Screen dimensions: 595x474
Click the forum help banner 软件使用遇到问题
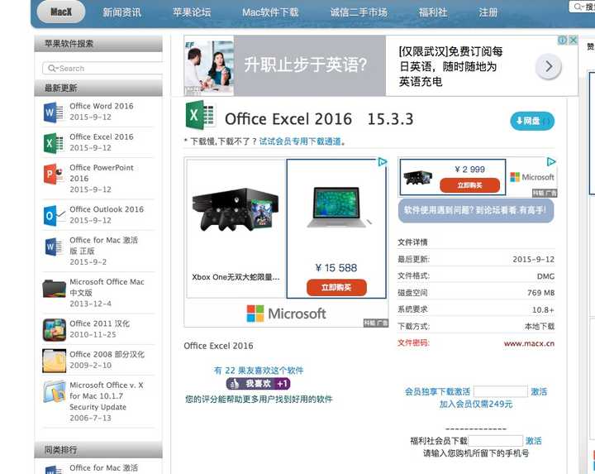(476, 210)
